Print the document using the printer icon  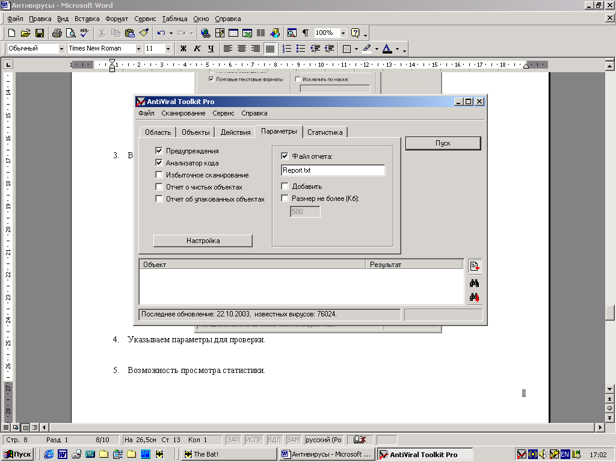tap(57, 33)
